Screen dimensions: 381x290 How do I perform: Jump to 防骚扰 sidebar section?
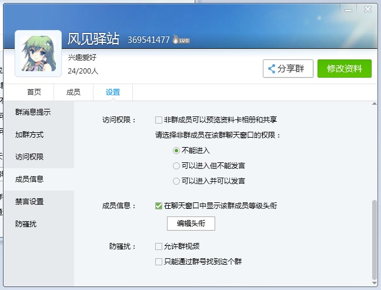tap(39, 224)
